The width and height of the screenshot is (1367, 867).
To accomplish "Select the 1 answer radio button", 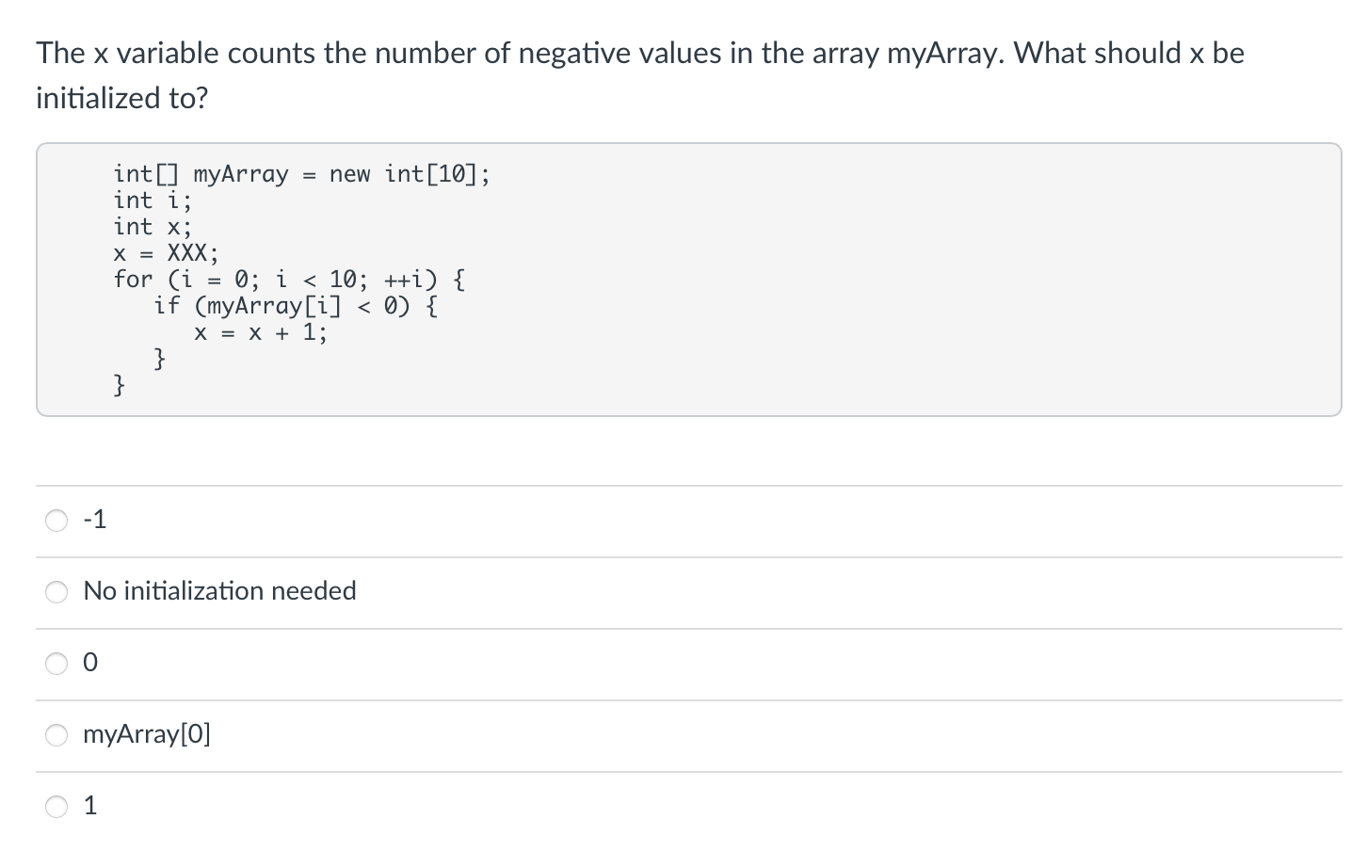I will [56, 806].
